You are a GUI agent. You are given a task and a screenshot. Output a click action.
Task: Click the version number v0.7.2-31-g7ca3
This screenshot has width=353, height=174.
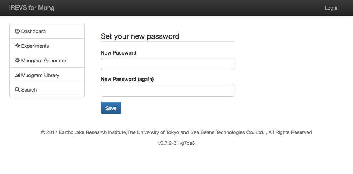(176, 143)
